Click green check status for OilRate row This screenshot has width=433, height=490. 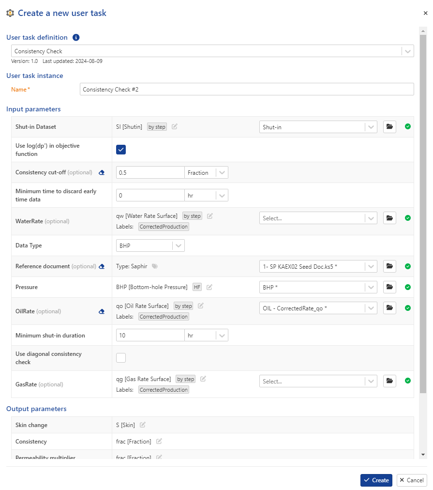tap(407, 308)
